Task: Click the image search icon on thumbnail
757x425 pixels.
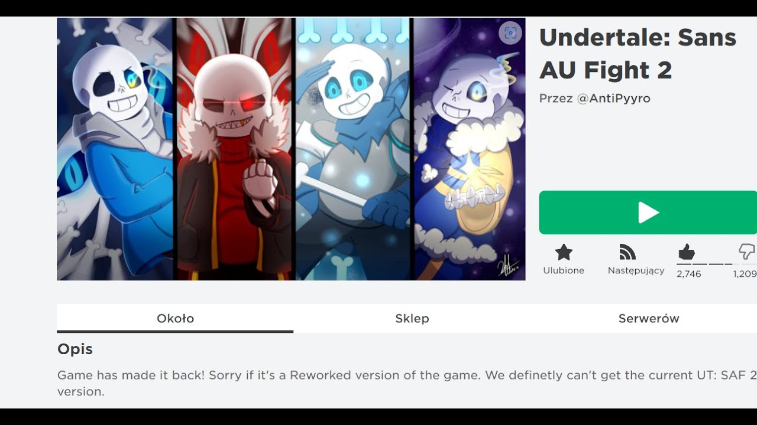Action: pos(510,33)
